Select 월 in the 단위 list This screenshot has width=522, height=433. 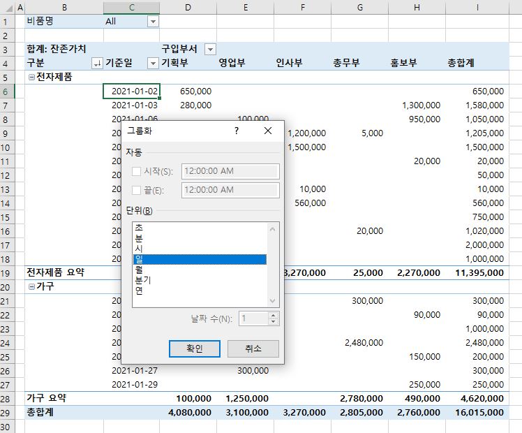click(x=139, y=270)
